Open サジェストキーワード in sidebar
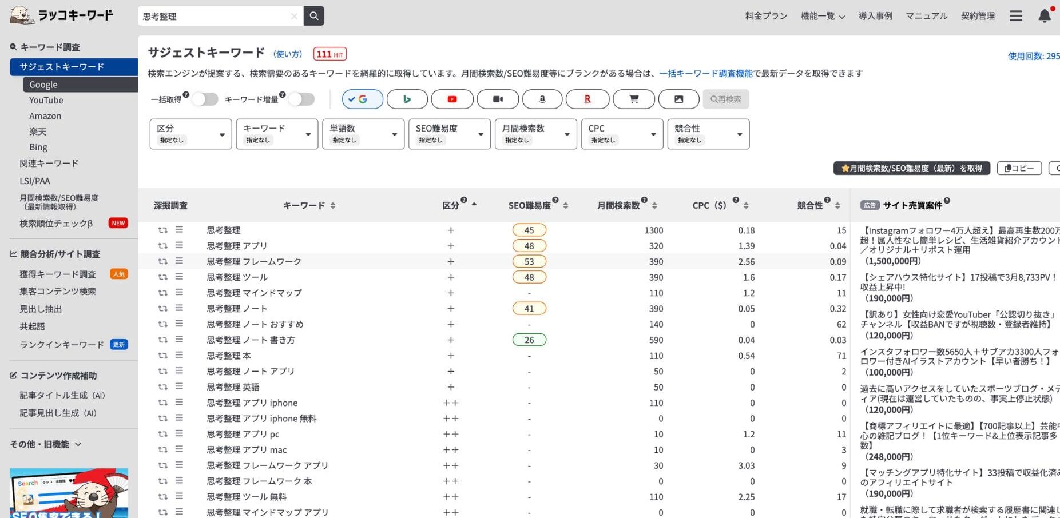 click(x=74, y=67)
